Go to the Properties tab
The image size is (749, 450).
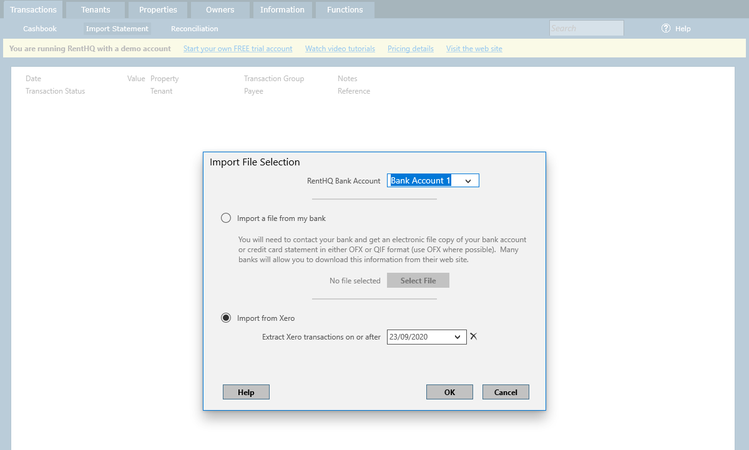tap(158, 10)
